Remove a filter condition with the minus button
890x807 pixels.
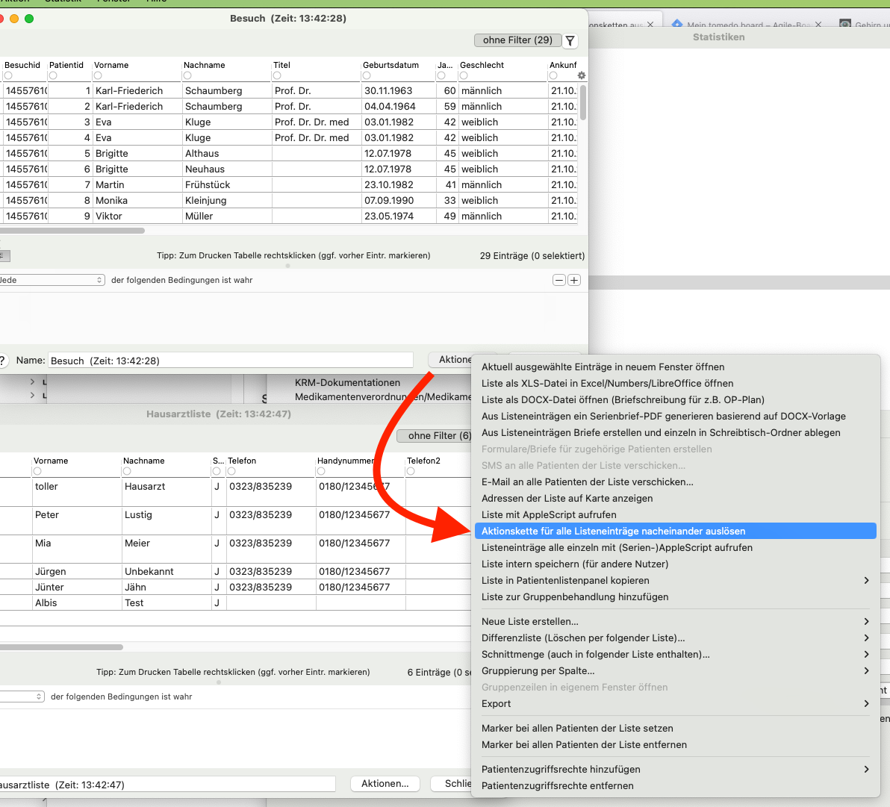click(559, 280)
